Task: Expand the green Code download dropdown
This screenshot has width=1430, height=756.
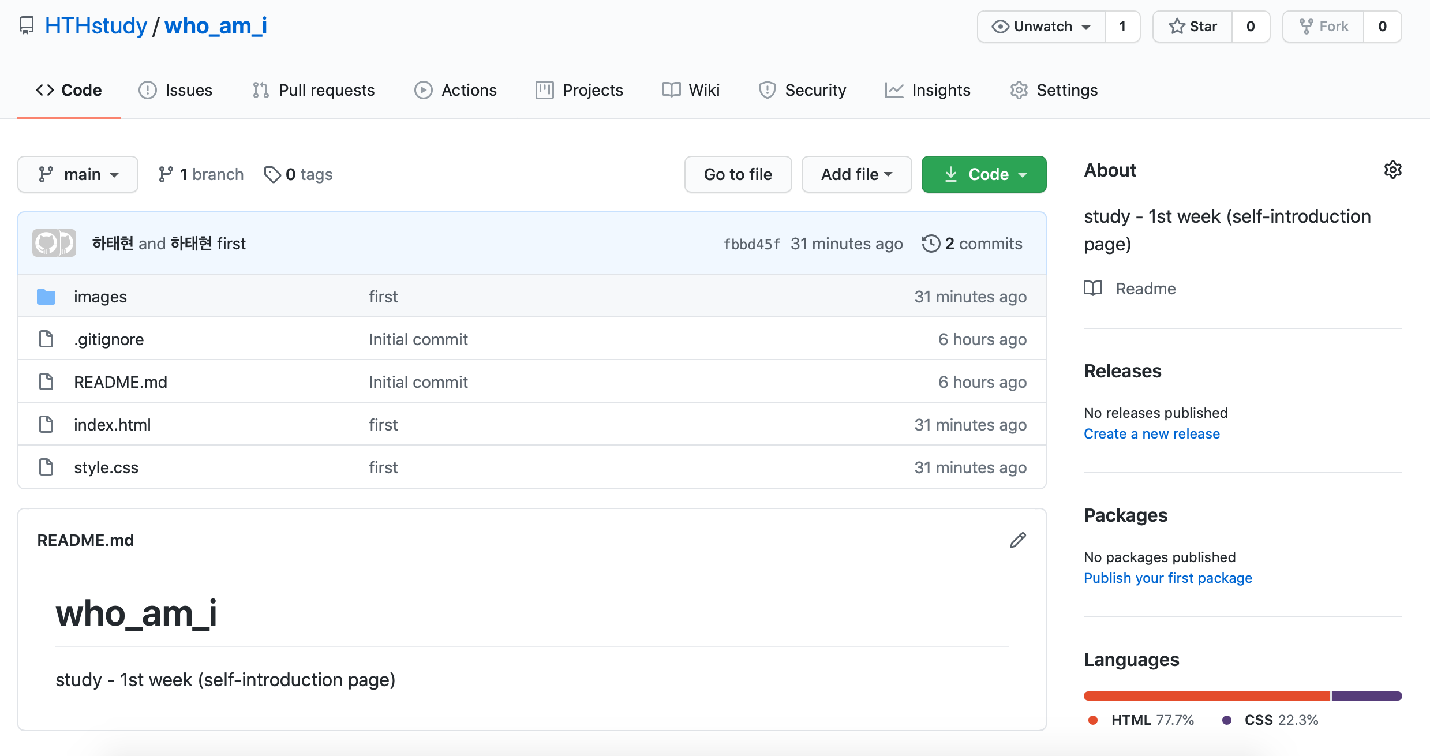Action: click(984, 174)
